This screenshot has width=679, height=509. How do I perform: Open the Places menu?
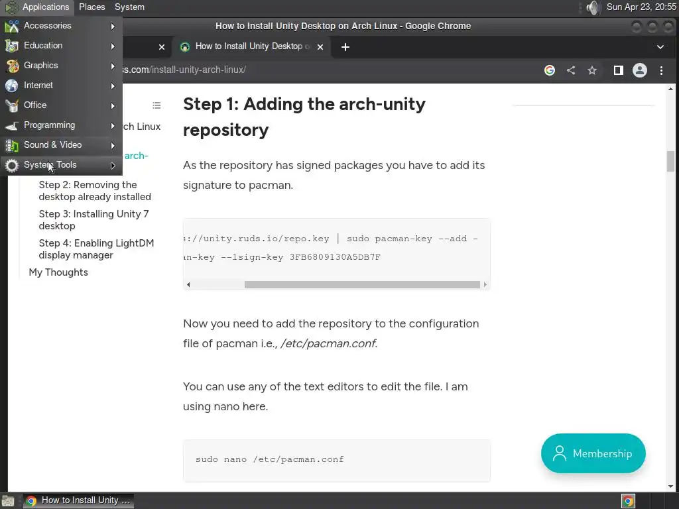point(92,7)
